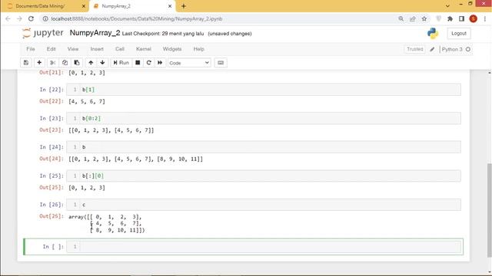Click the Trusted notebook indicator
492x276 pixels.
coord(415,49)
